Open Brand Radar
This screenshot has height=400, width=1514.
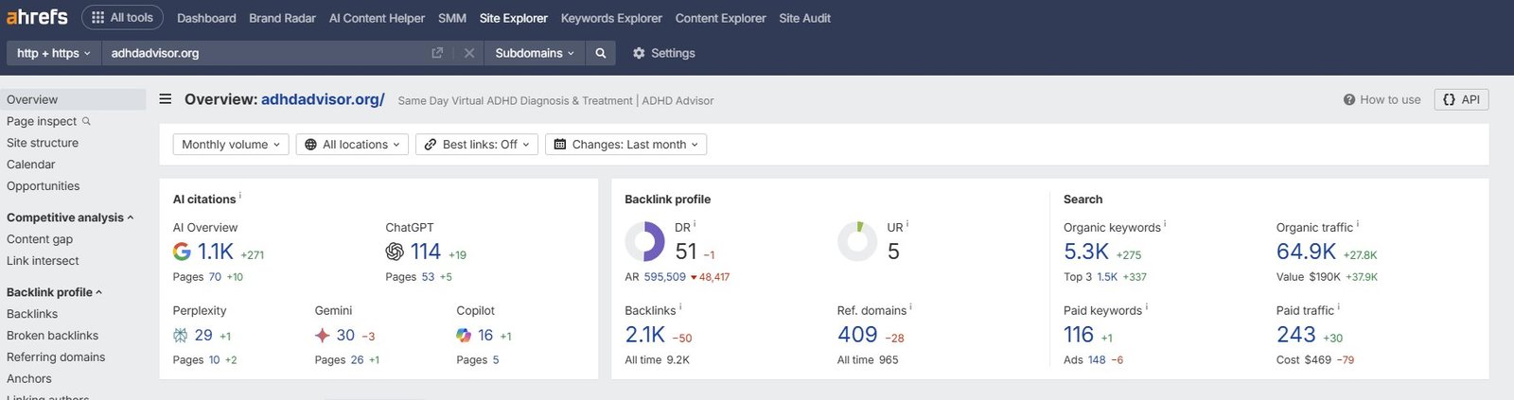click(282, 18)
